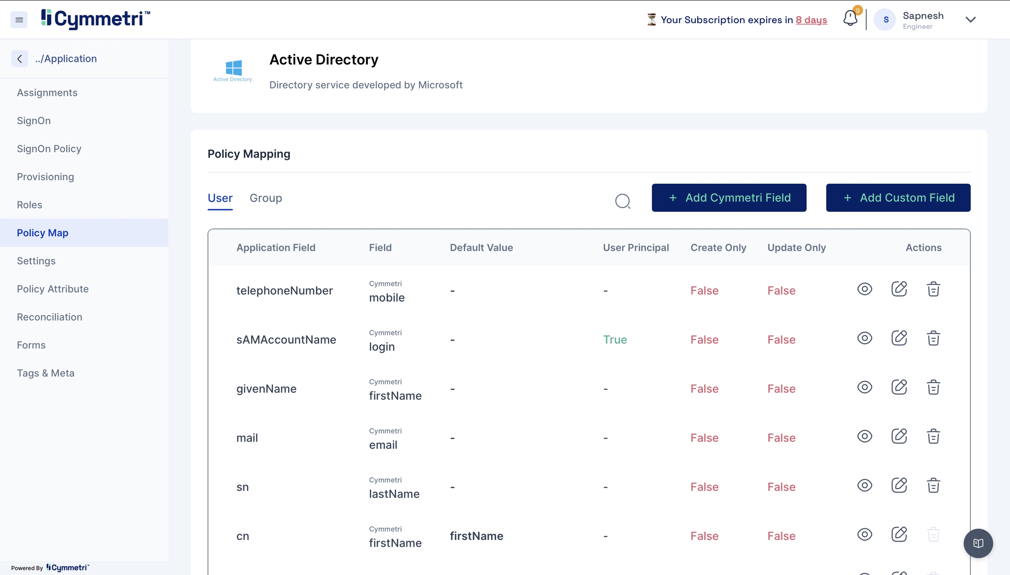Edit the givenName field mapping
Viewport: 1010px width, 575px height.
coord(899,387)
